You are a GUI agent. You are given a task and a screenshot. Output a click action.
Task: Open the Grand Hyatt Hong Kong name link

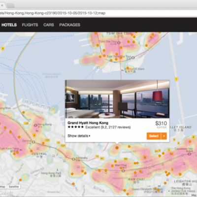tap(88, 123)
